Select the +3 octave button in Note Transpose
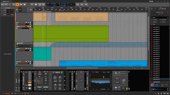 click(29, 72)
